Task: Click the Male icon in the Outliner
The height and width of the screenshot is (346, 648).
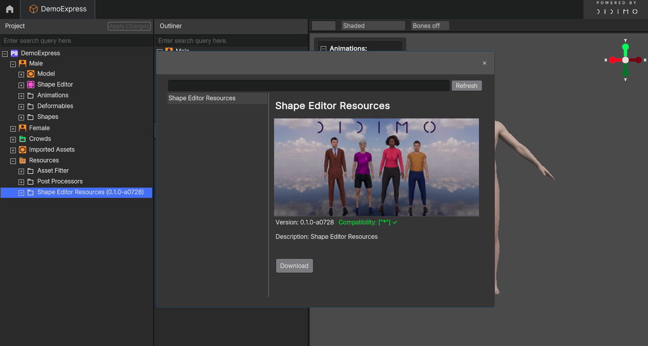Action: pos(169,50)
